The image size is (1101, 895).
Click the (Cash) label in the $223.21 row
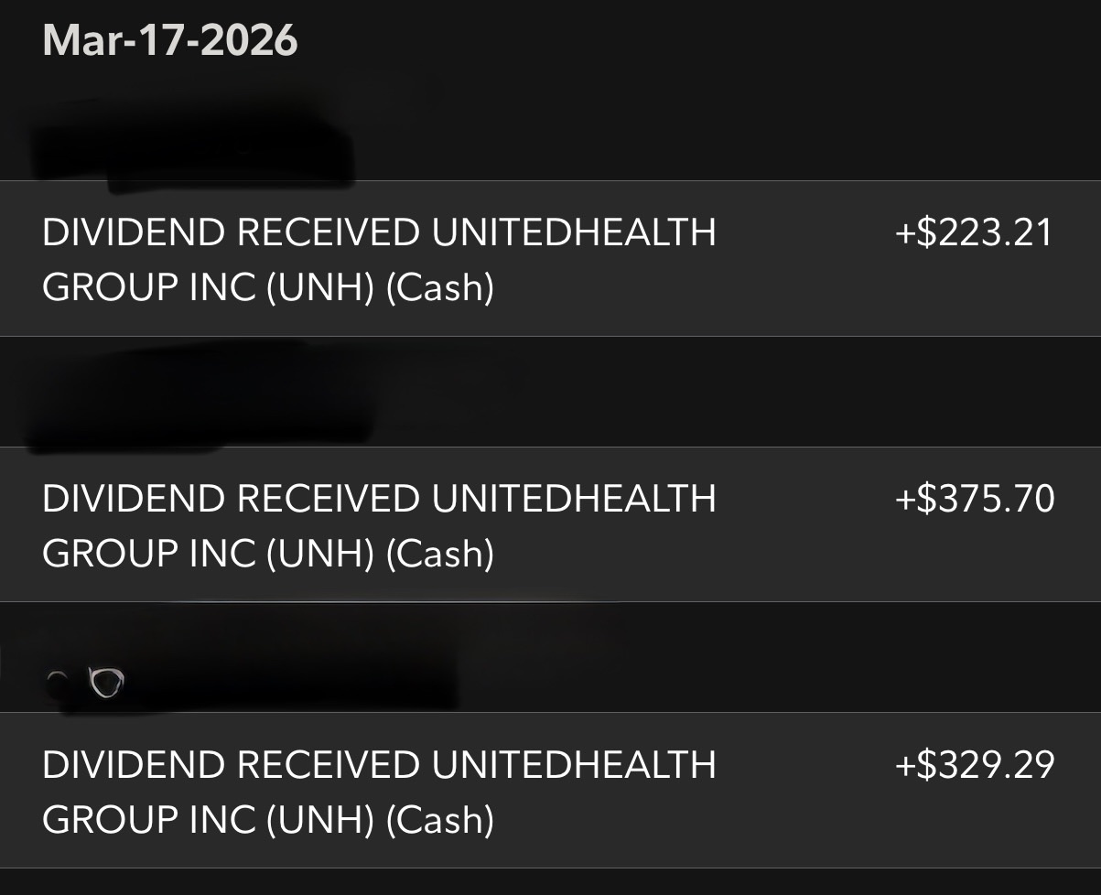pyautogui.click(x=439, y=288)
